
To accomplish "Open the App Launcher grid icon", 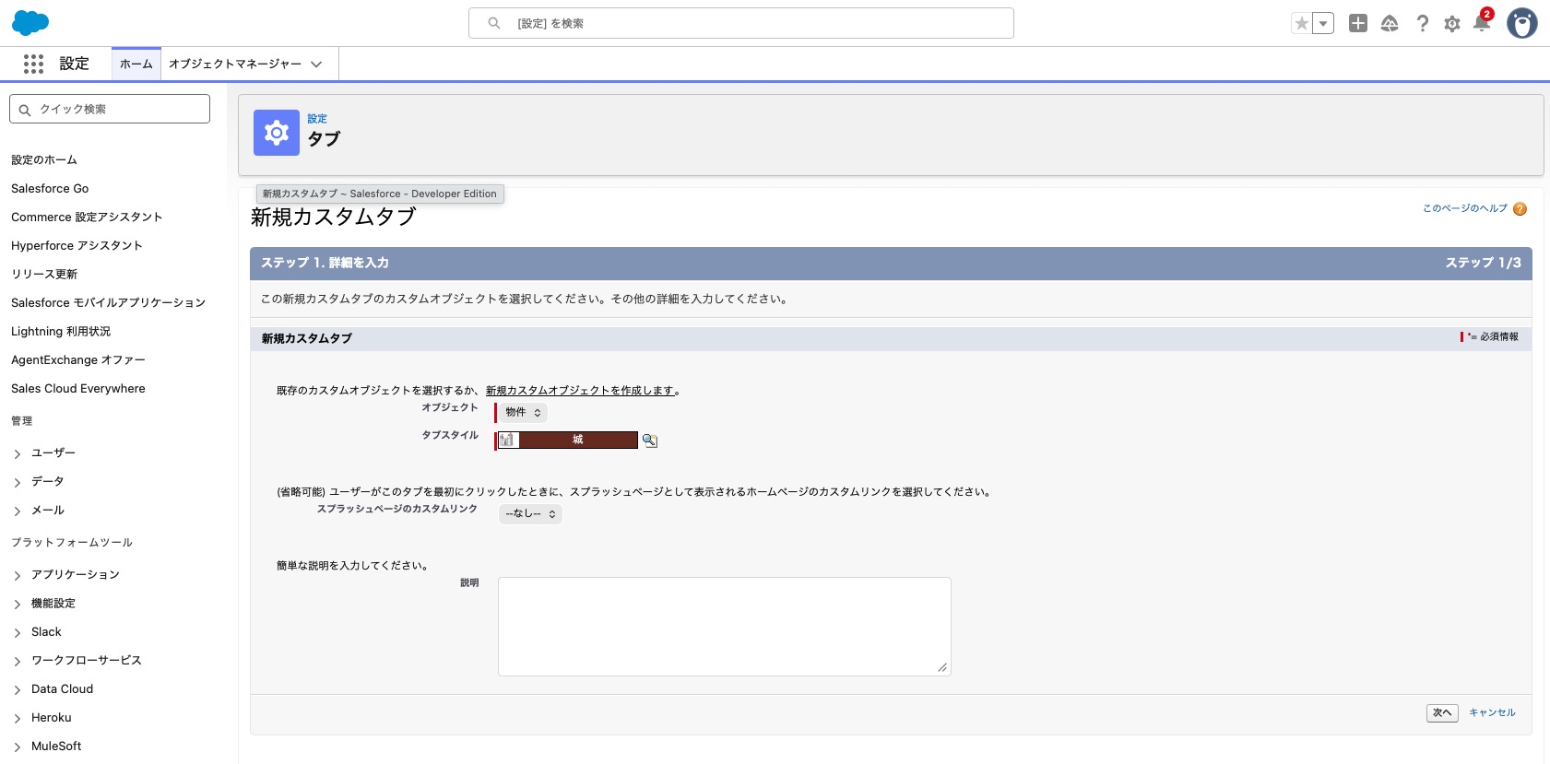I will 34,64.
